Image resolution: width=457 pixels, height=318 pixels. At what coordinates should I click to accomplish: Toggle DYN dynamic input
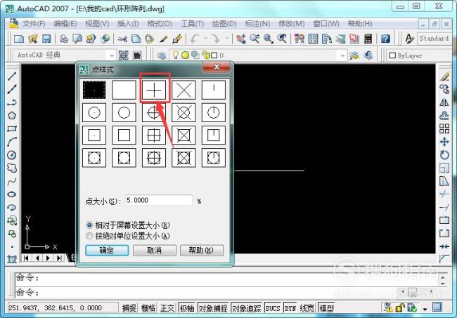click(x=290, y=308)
